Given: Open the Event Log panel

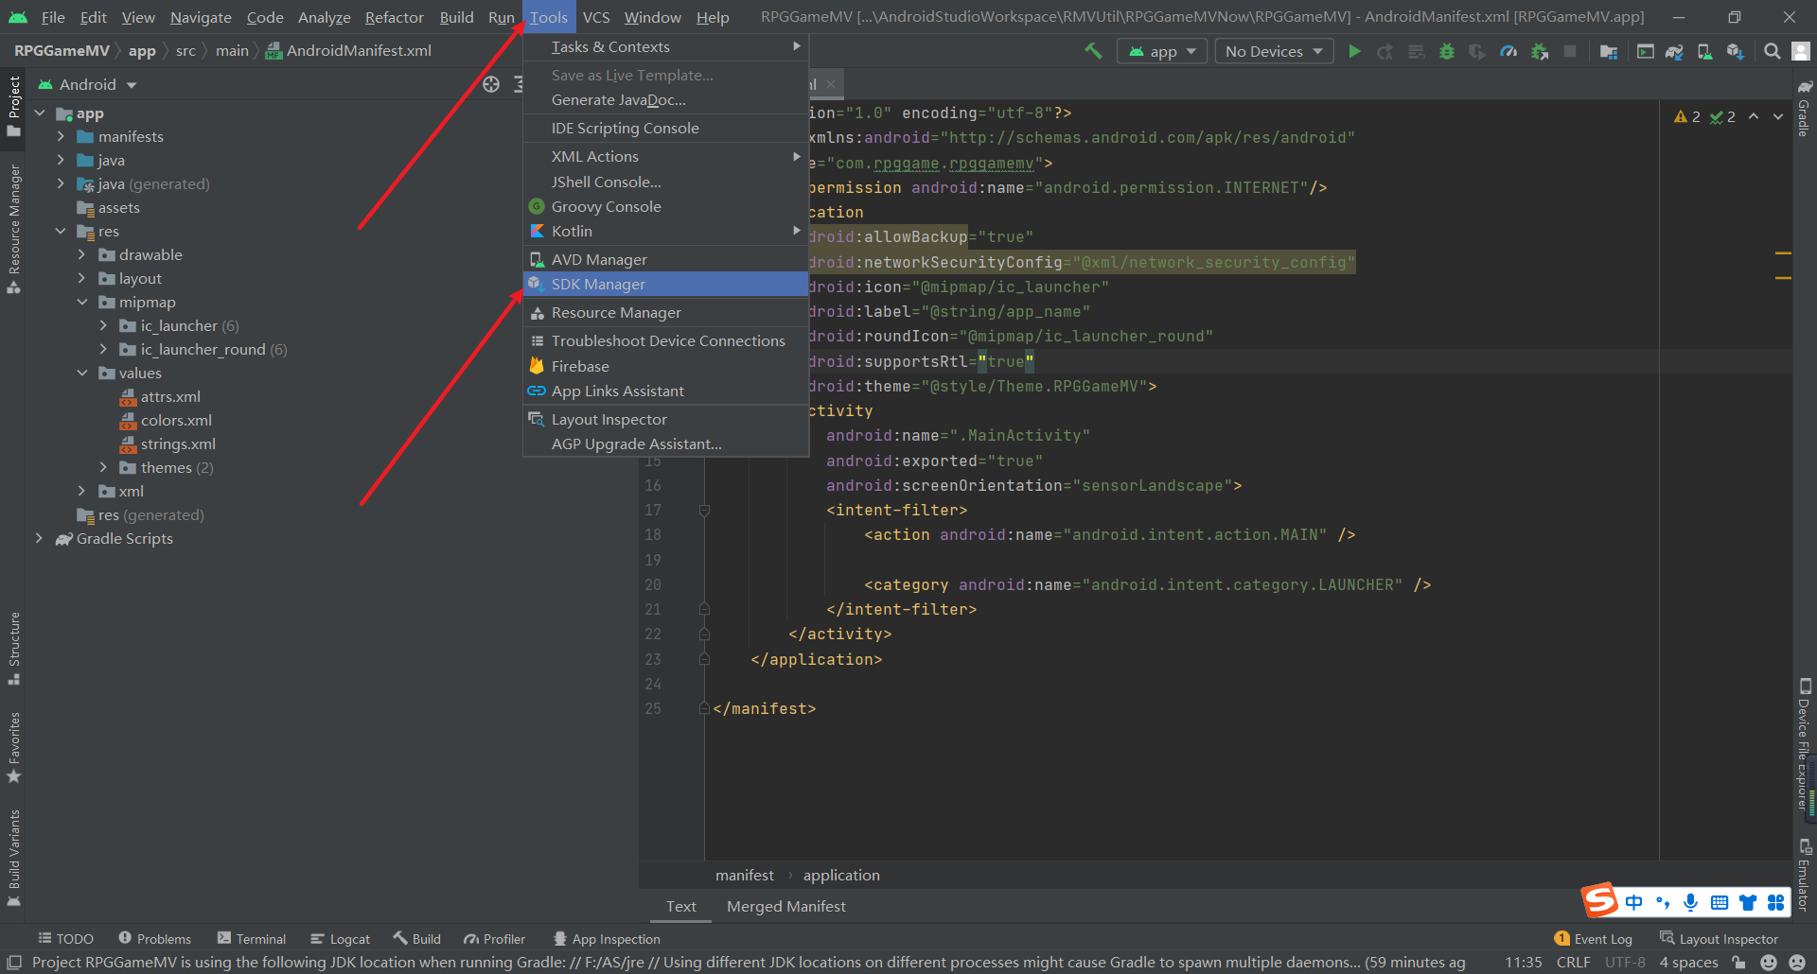Looking at the screenshot, I should (x=1594, y=938).
